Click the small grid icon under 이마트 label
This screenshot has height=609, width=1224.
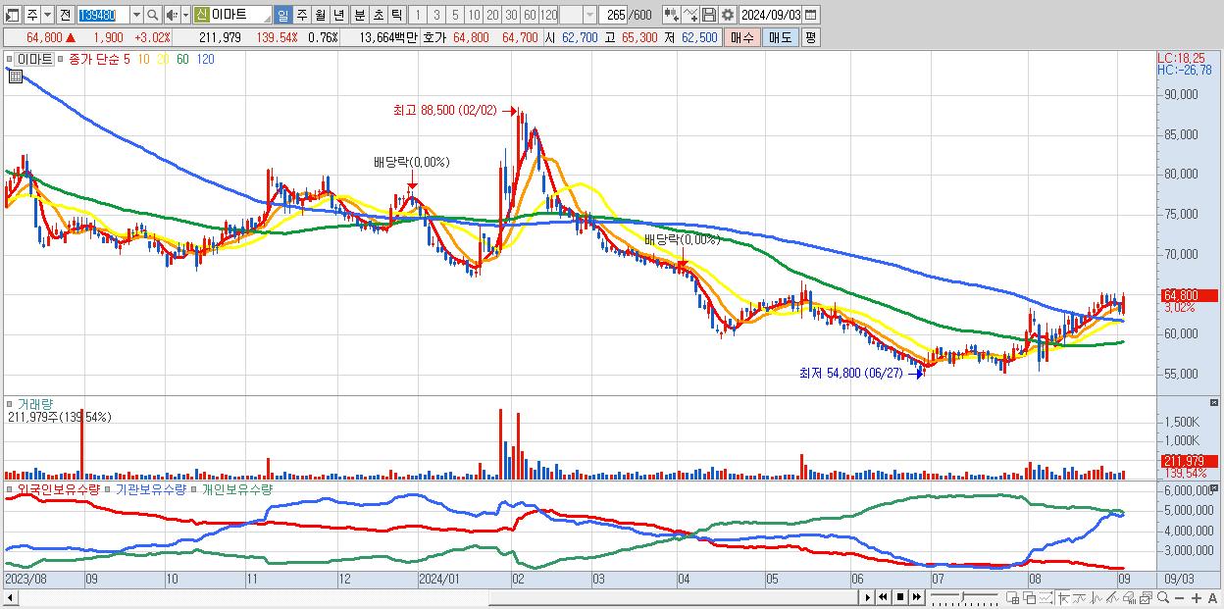tap(15, 76)
